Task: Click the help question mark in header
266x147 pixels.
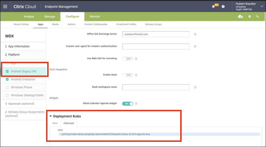Action: click(223, 6)
